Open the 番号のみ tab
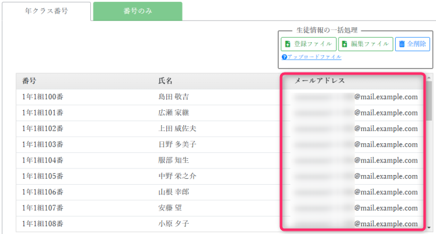436x234 pixels. [138, 11]
